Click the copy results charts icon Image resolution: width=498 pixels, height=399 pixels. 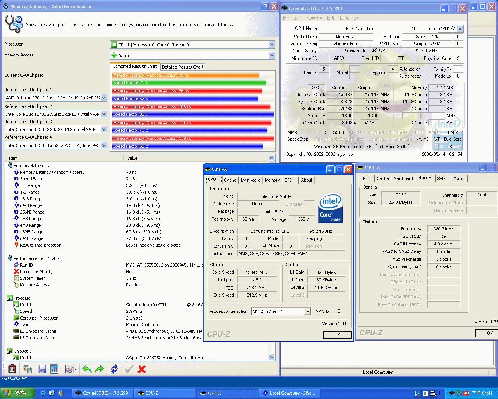[x=27, y=369]
